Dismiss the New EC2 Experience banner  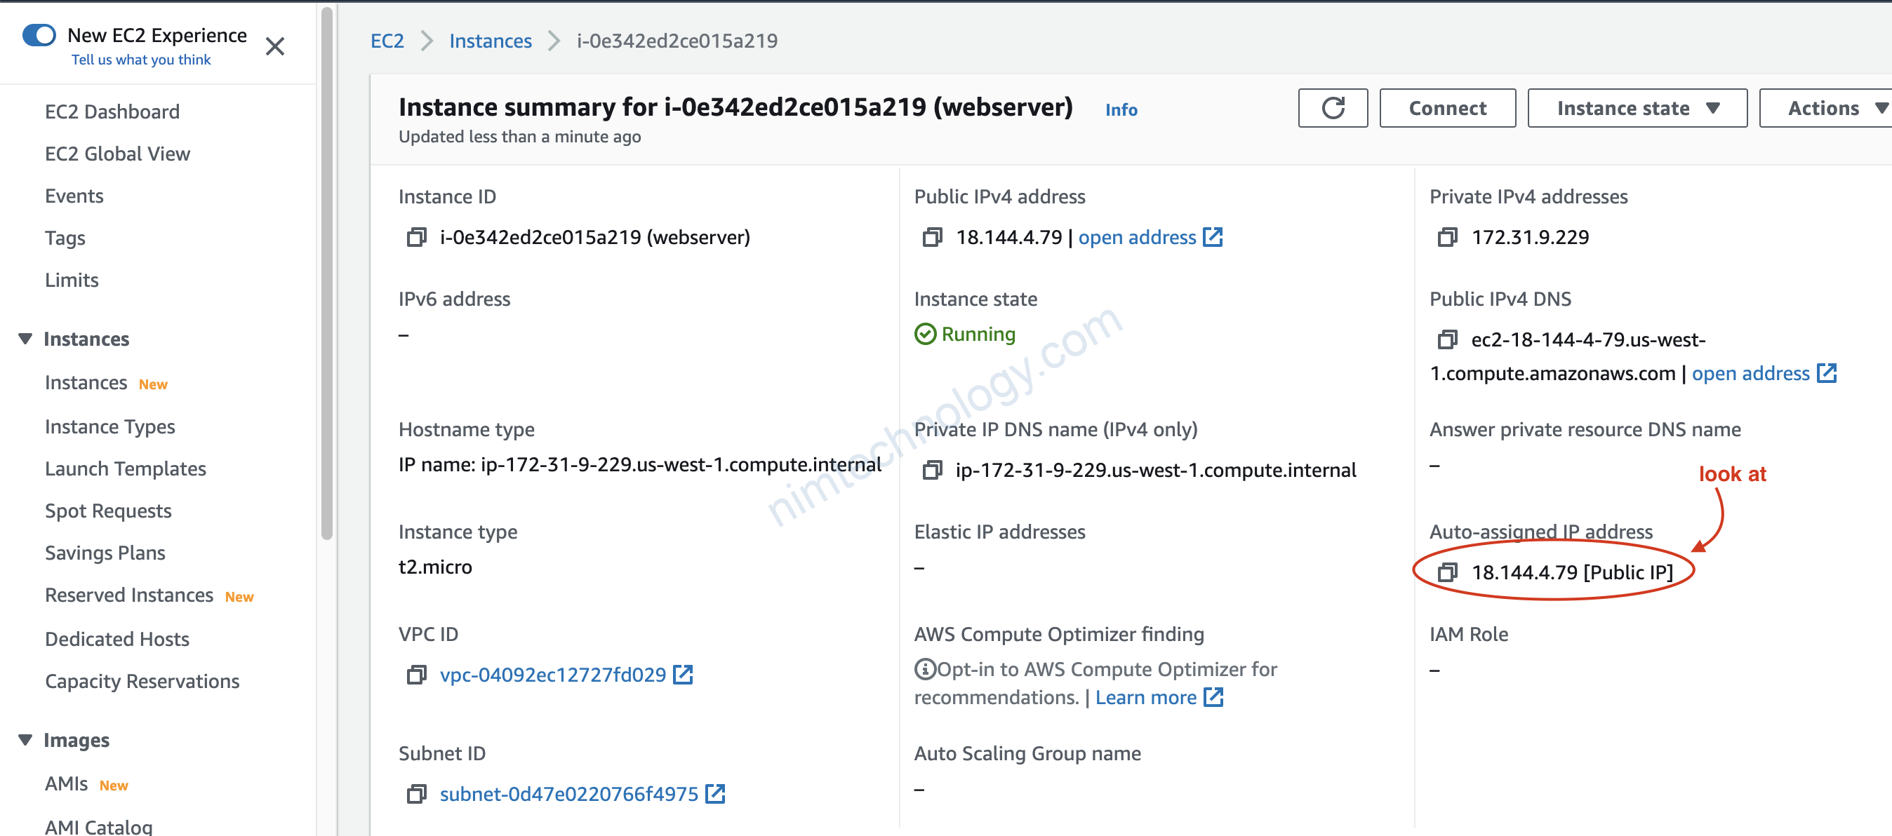274,46
